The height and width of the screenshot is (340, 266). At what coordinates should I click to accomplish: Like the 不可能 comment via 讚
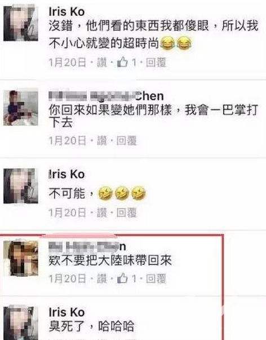102,212
